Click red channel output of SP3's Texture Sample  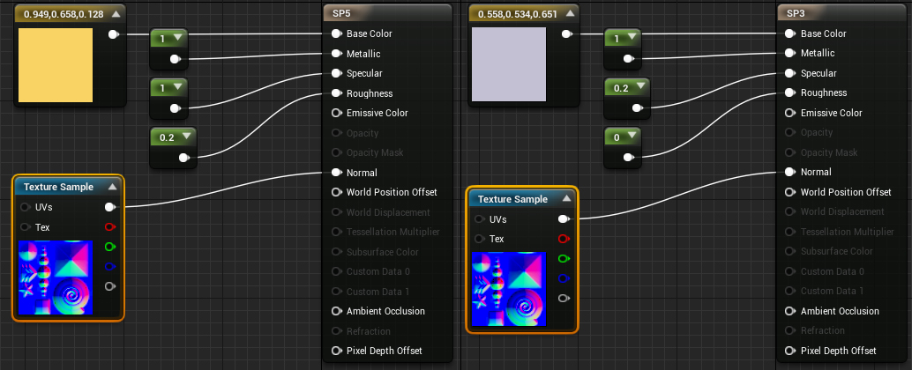point(564,239)
